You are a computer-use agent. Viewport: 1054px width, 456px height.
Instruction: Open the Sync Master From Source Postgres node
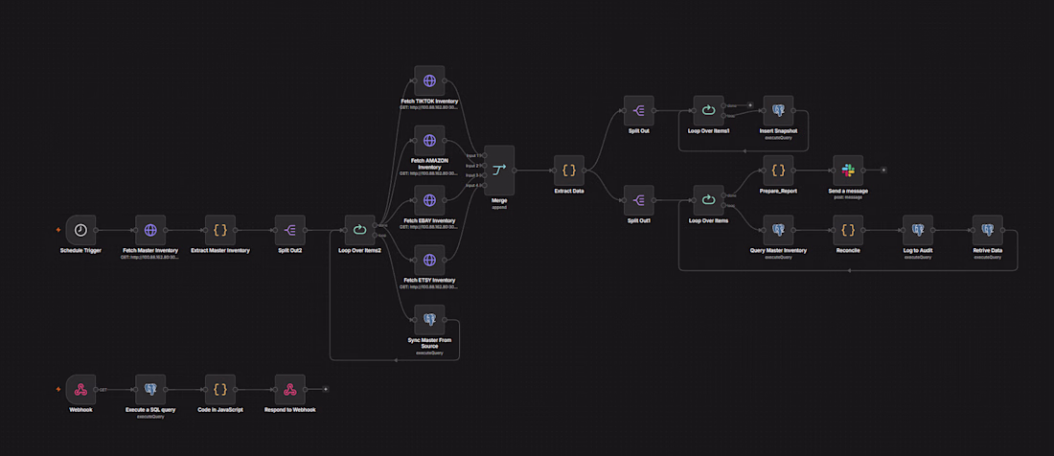429,320
